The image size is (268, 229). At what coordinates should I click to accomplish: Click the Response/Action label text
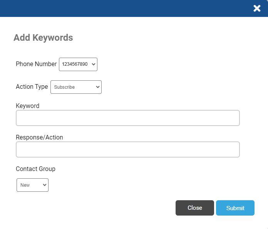tap(40, 137)
